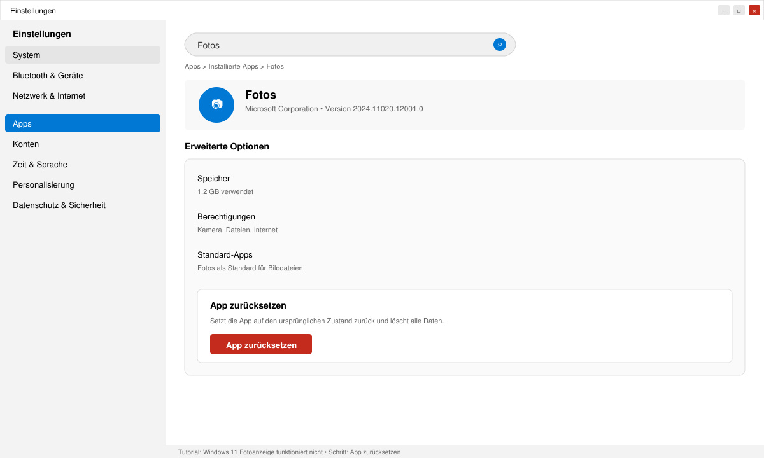
Task: Close the Einstellungen window
Action: (754, 10)
